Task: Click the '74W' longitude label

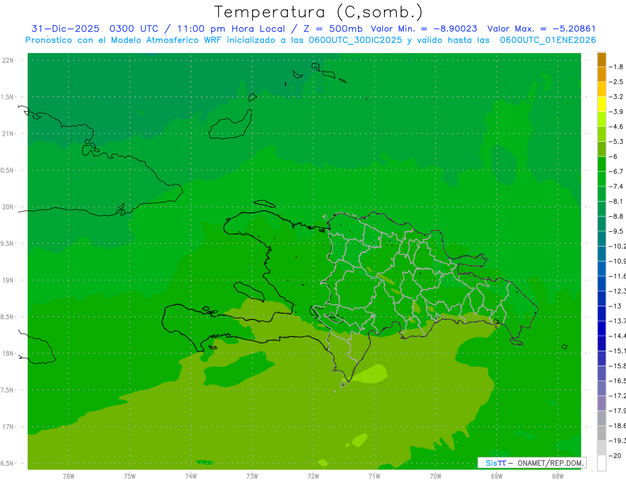Action: point(191,476)
